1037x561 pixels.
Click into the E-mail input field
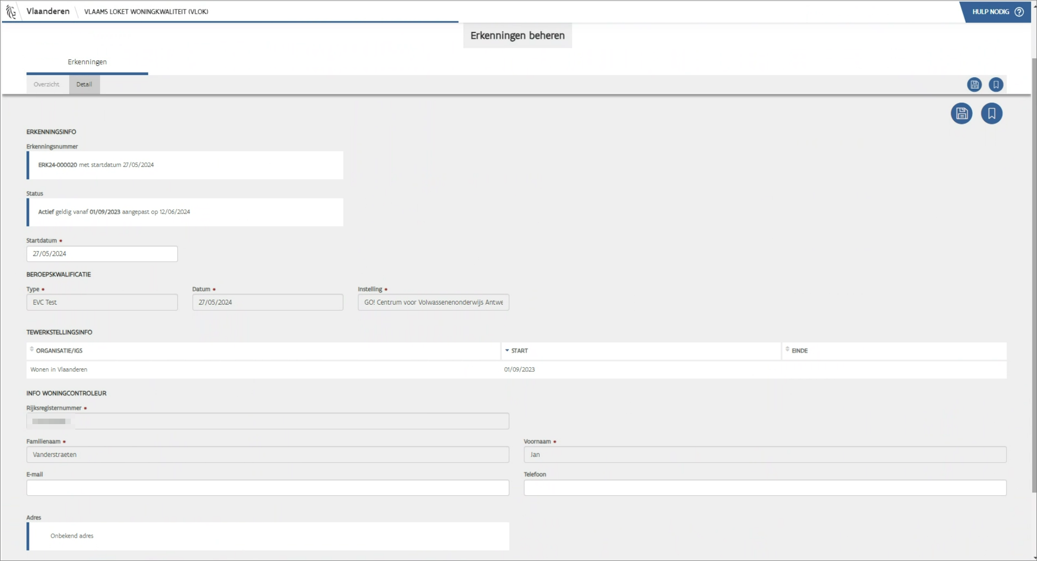coord(268,488)
